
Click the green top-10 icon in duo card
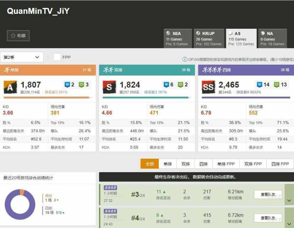coord(180,84)
